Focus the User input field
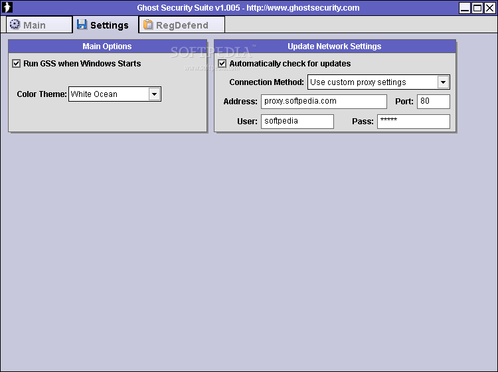 pos(297,122)
